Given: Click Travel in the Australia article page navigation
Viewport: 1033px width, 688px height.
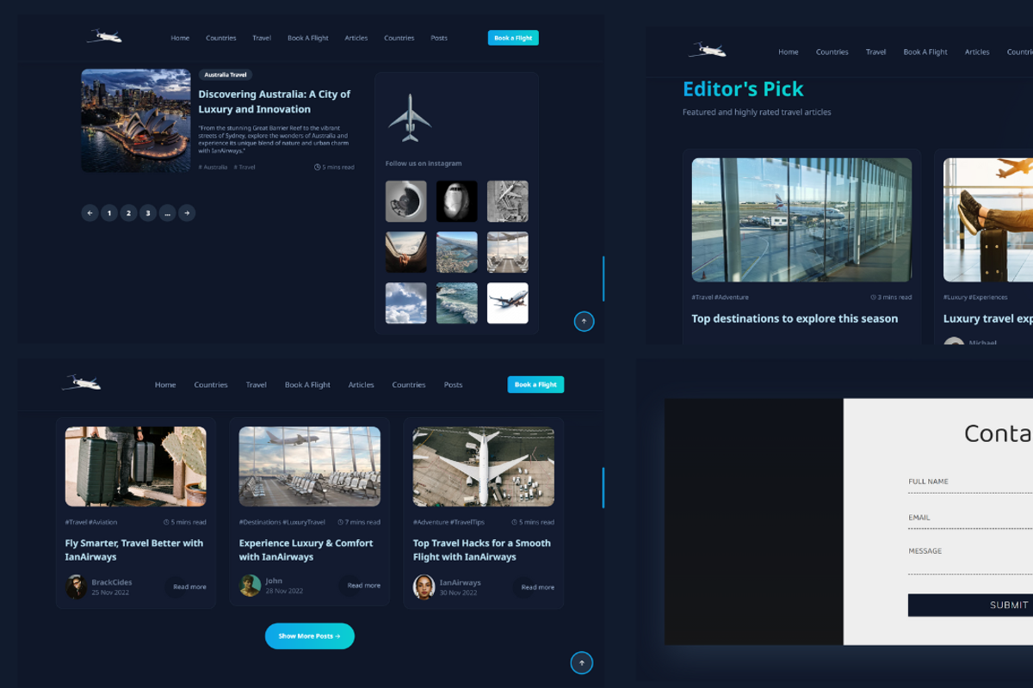Looking at the screenshot, I should pyautogui.click(x=262, y=38).
